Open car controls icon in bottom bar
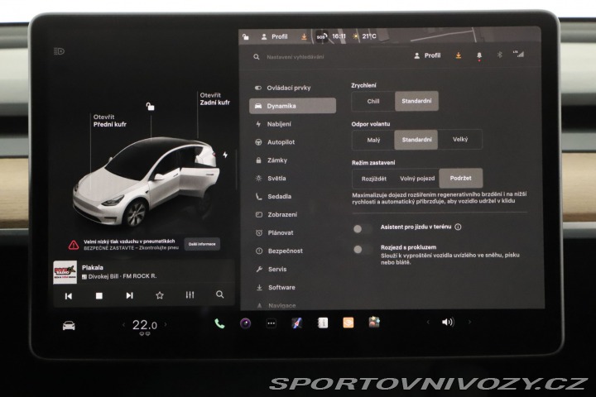The height and width of the screenshot is (397, 596). click(x=69, y=326)
